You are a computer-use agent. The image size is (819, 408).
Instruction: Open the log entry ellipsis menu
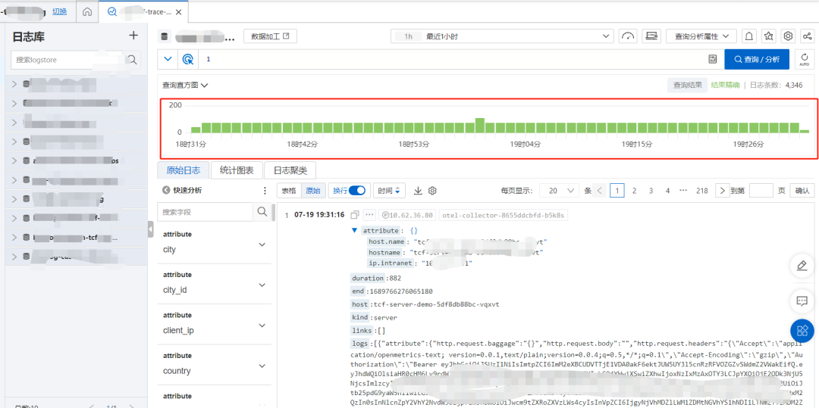369,215
